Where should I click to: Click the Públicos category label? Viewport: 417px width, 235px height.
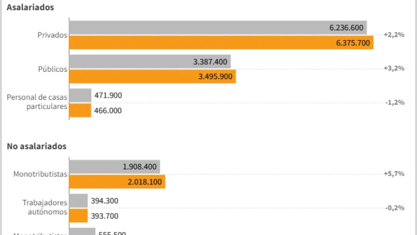52,69
